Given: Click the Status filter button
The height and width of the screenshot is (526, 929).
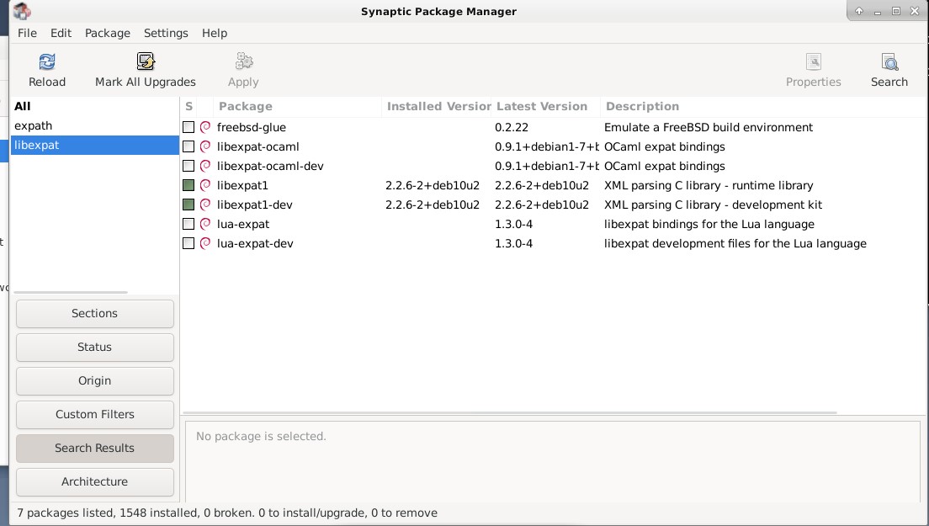Looking at the screenshot, I should tap(95, 347).
